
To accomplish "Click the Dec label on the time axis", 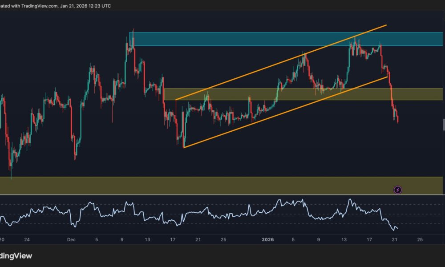I will (x=71, y=239).
